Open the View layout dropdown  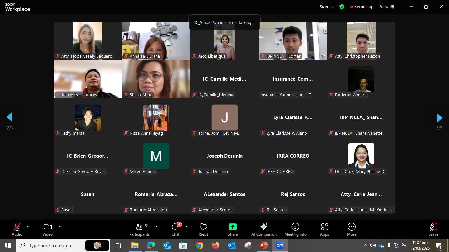point(387,7)
